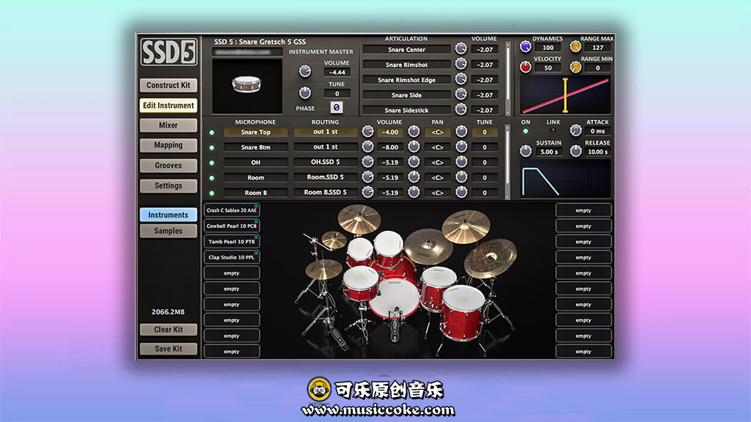Go to the Mapping page

pos(169,145)
